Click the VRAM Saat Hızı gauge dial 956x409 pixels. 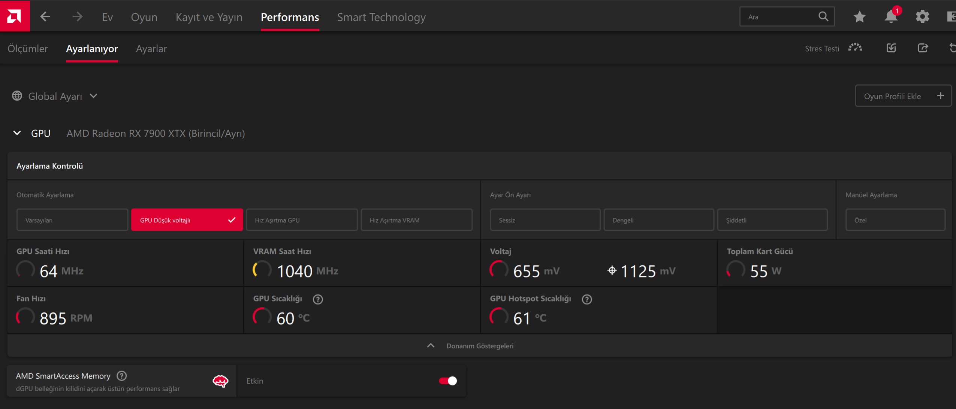(x=262, y=269)
